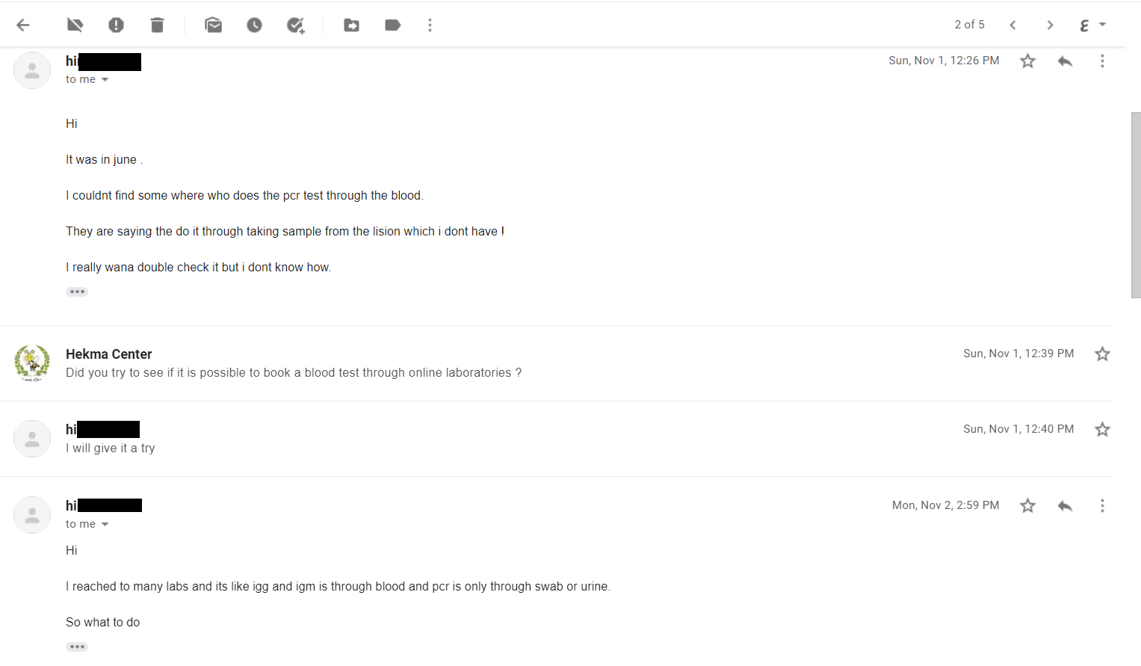This screenshot has height=666, width=1141.
Task: Reply to the Mon, Nov 2 message
Action: click(1065, 506)
